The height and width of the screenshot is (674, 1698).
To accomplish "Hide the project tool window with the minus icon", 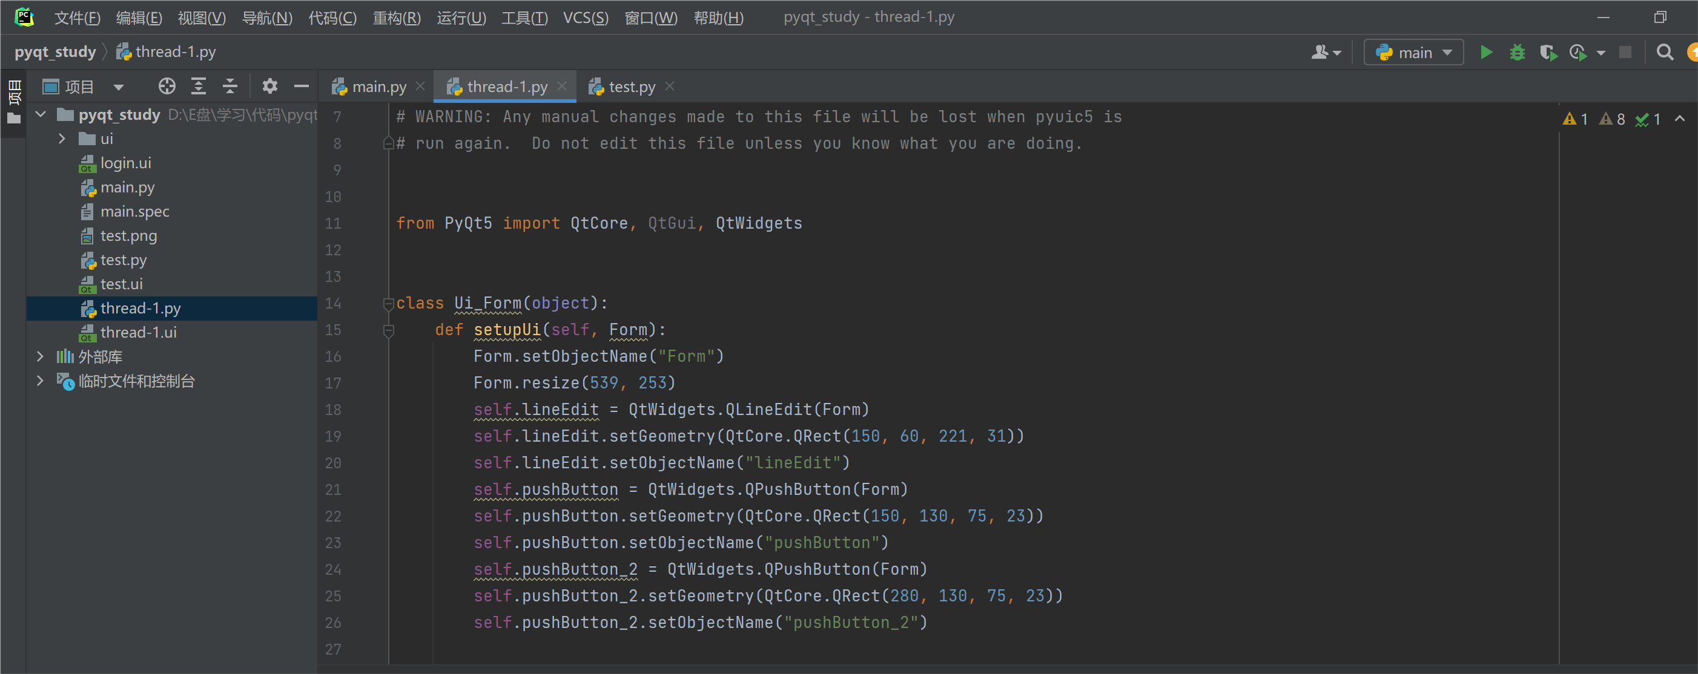I will coord(301,87).
